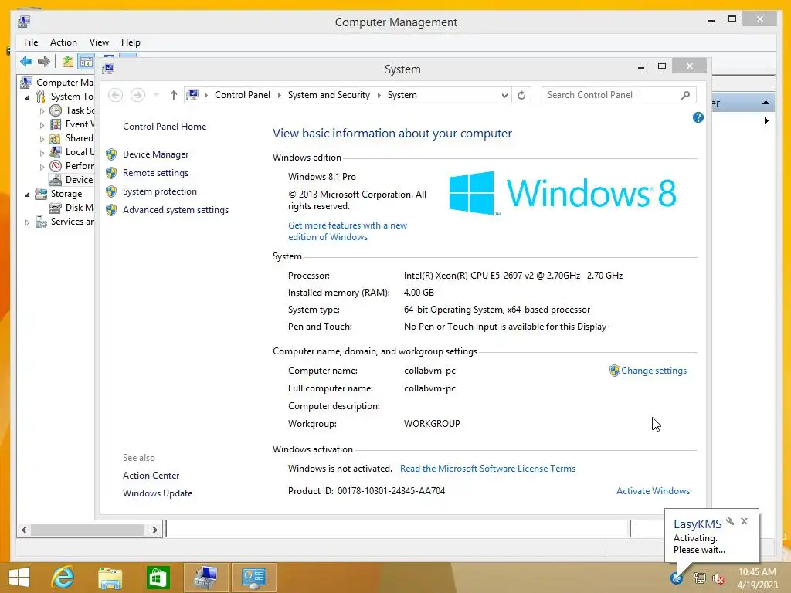The width and height of the screenshot is (791, 593).
Task: Collapse the System Tools tree node
Action: [27, 97]
